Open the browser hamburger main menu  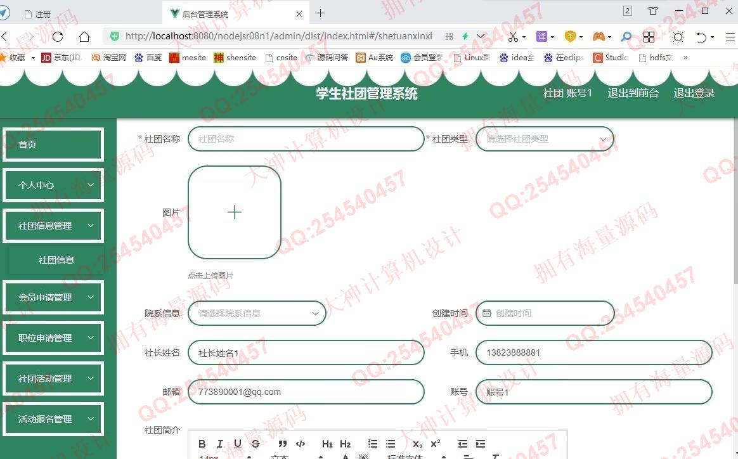tap(730, 37)
